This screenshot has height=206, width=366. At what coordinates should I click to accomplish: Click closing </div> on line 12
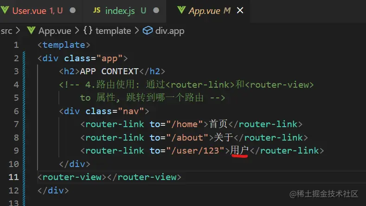(x=53, y=190)
